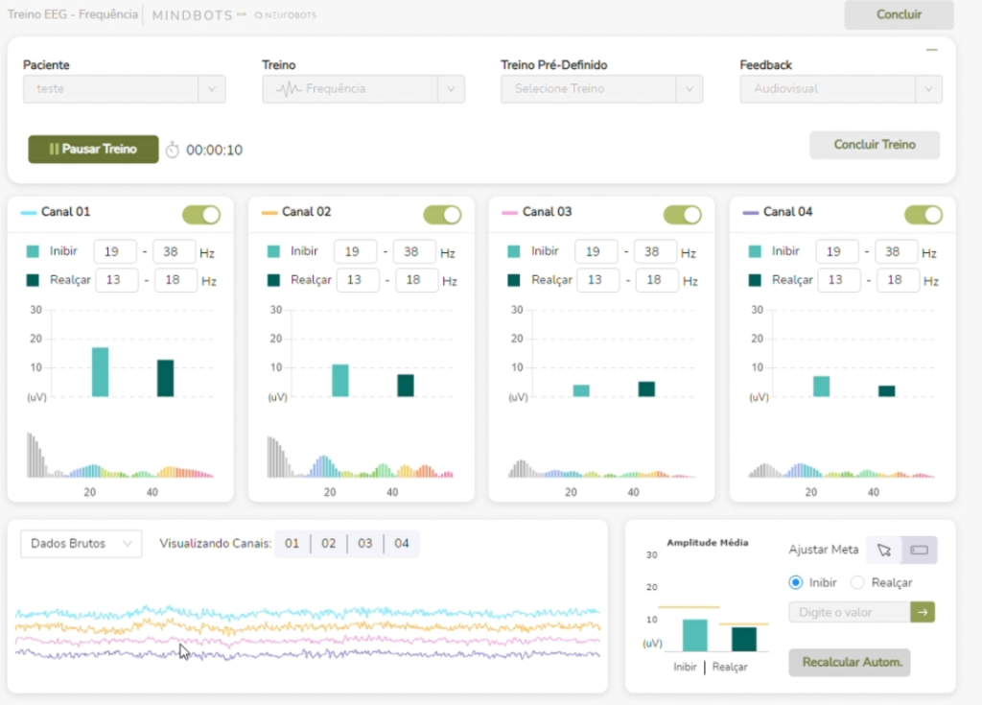Click the stopwatch timer icon

173,150
